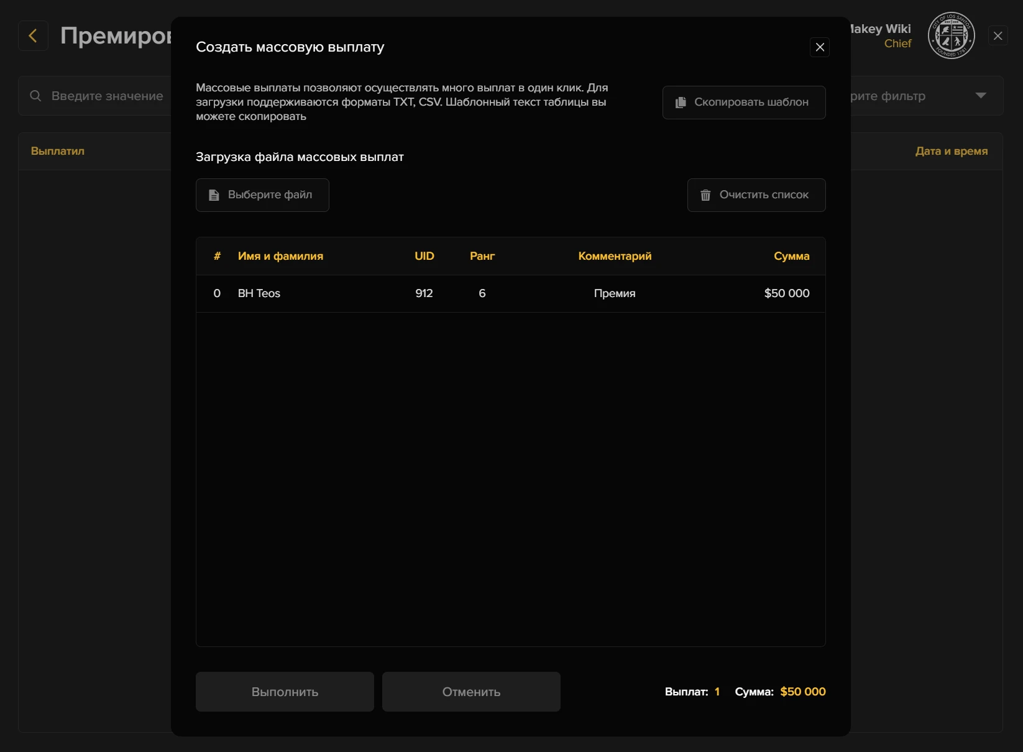Expand the filter dropdown arrow
This screenshot has height=752, width=1023.
pos(981,96)
